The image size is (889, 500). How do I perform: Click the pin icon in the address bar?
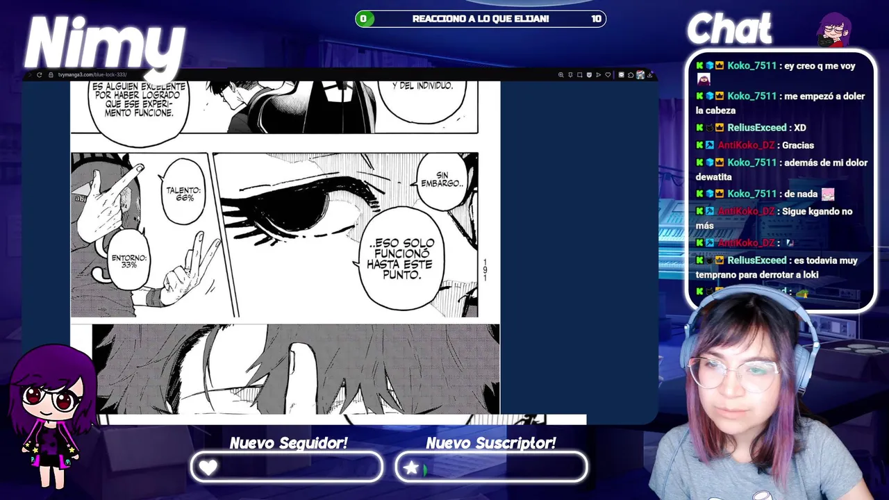[x=570, y=75]
